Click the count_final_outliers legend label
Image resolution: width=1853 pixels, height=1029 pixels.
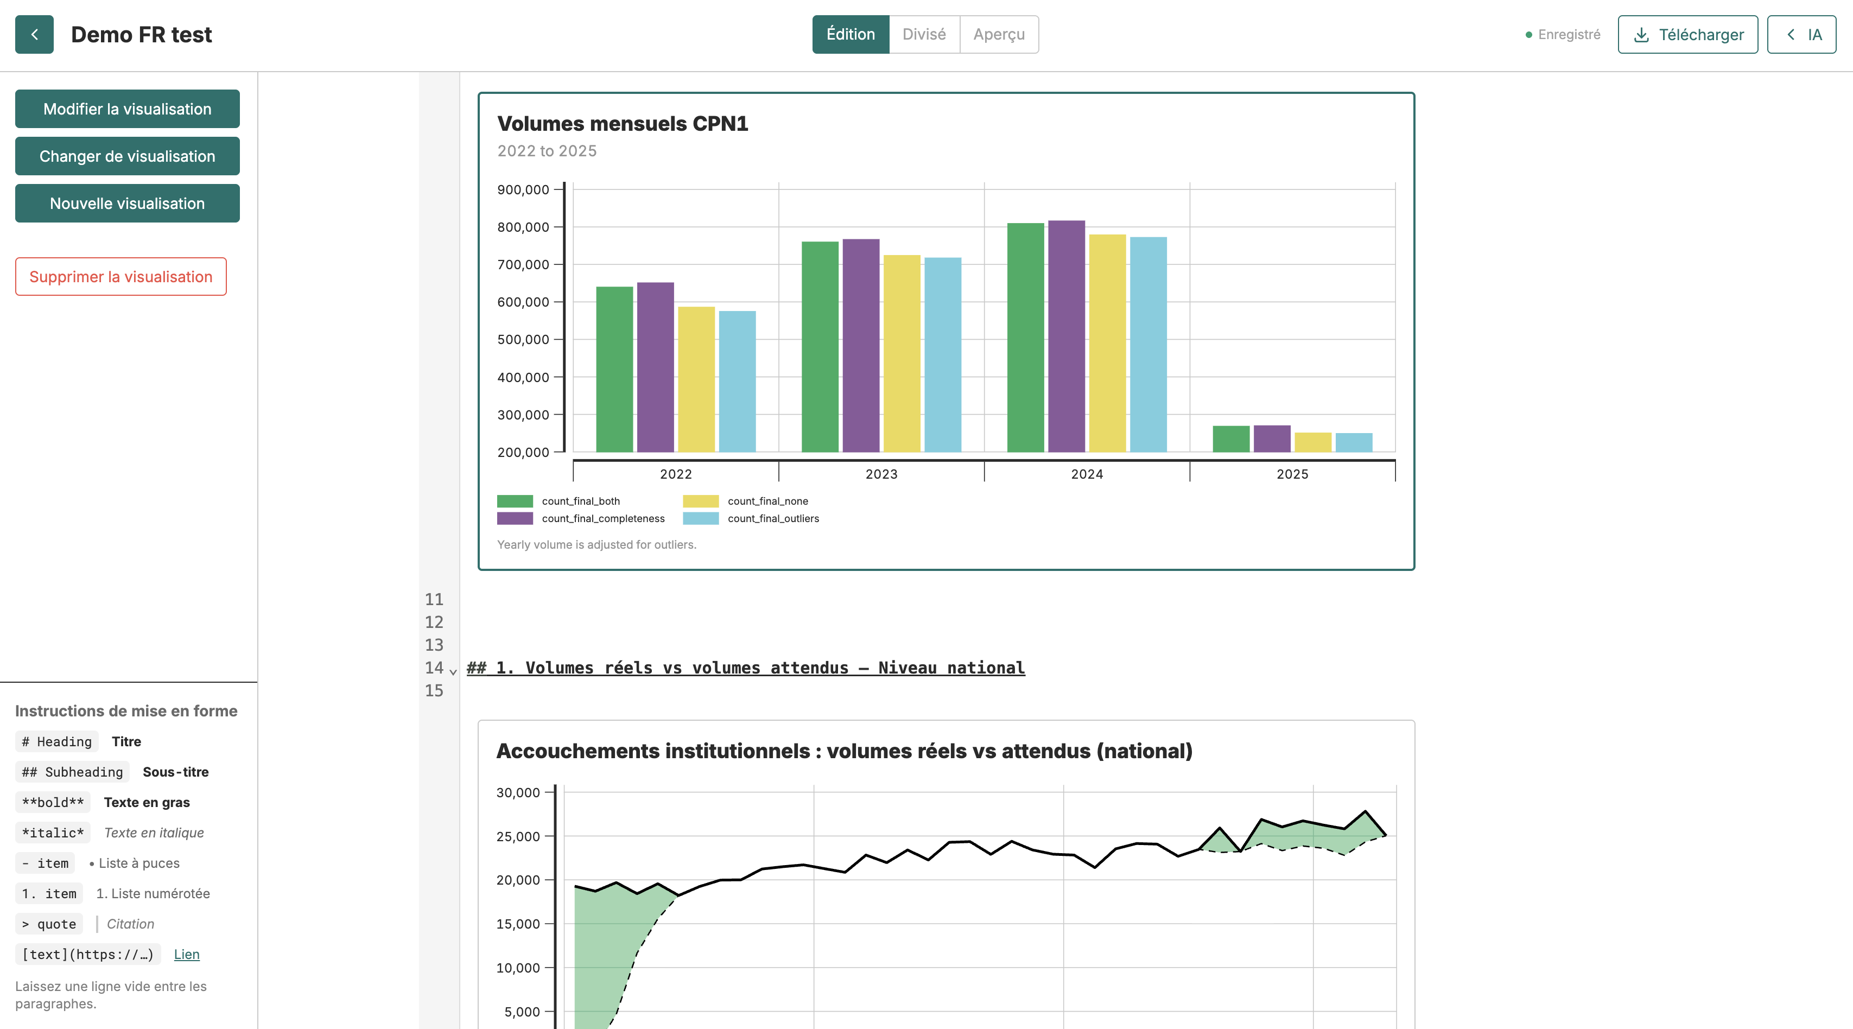[x=773, y=518]
